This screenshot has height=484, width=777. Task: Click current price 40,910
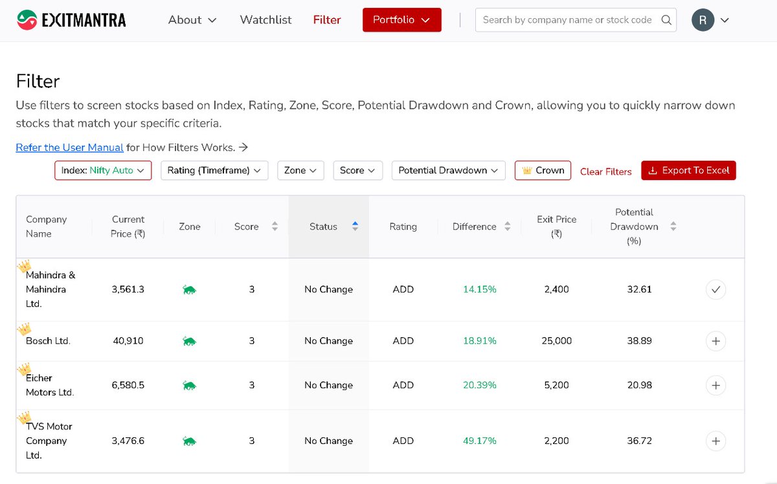coord(128,341)
